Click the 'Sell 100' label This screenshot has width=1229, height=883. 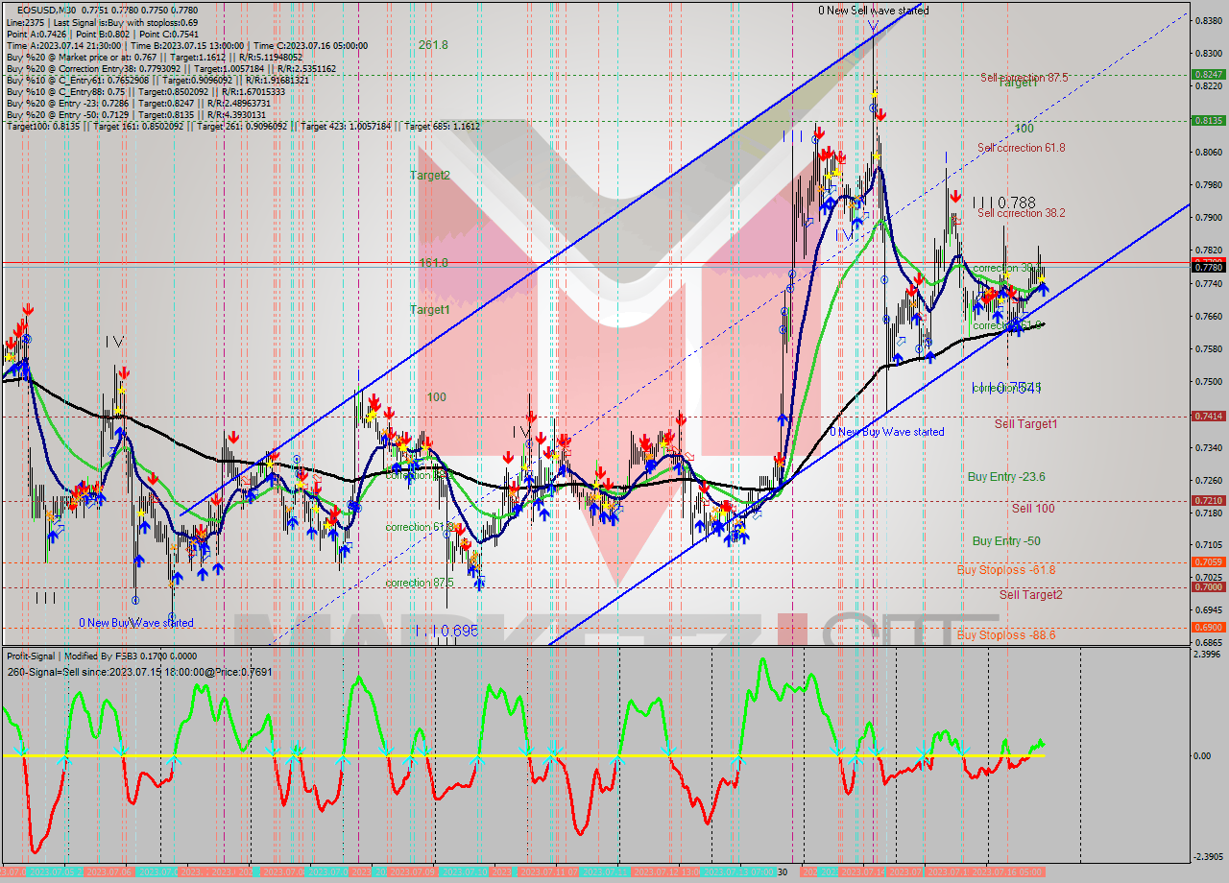[1033, 508]
